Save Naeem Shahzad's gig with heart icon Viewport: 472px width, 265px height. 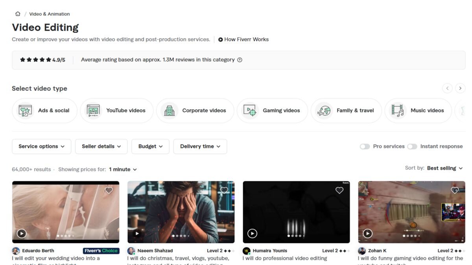[224, 190]
